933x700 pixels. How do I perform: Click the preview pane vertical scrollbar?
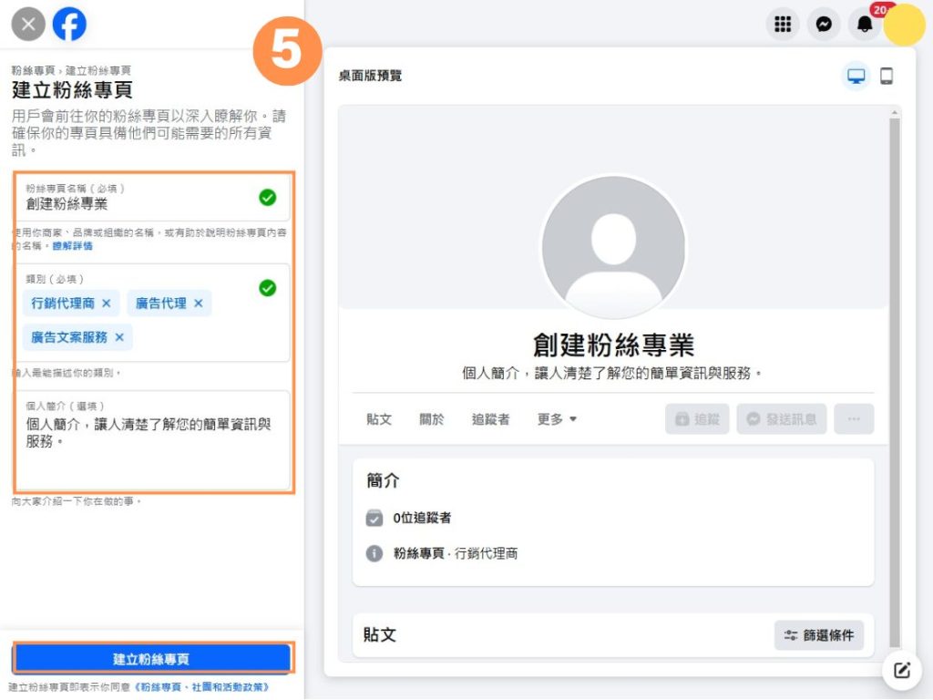pos(894,365)
